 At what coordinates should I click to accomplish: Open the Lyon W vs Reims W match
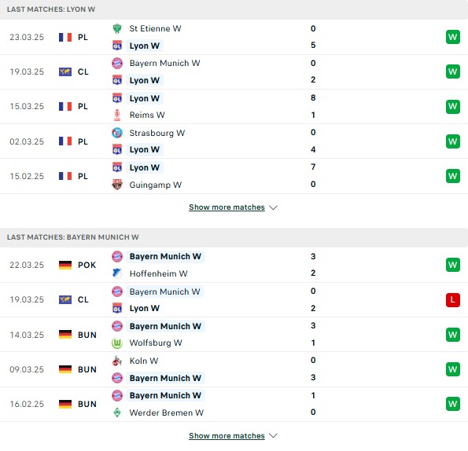pyautogui.click(x=234, y=106)
